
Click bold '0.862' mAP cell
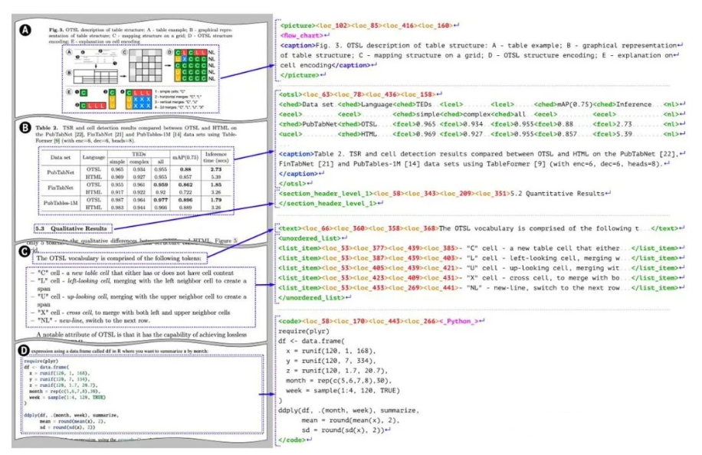coord(185,185)
